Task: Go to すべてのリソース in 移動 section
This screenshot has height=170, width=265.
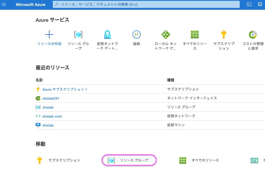Action: tap(205, 160)
